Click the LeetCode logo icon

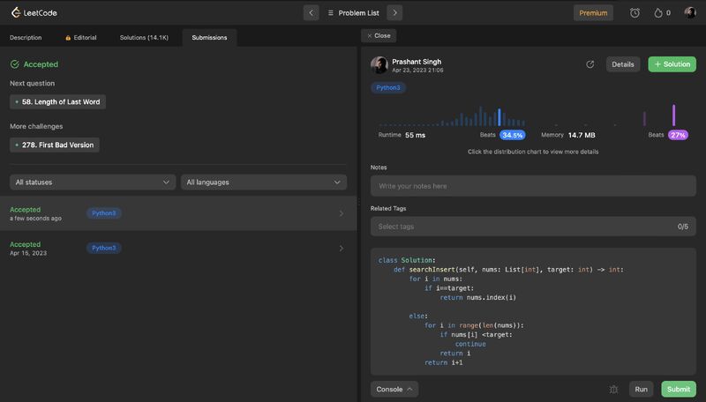pyautogui.click(x=16, y=12)
